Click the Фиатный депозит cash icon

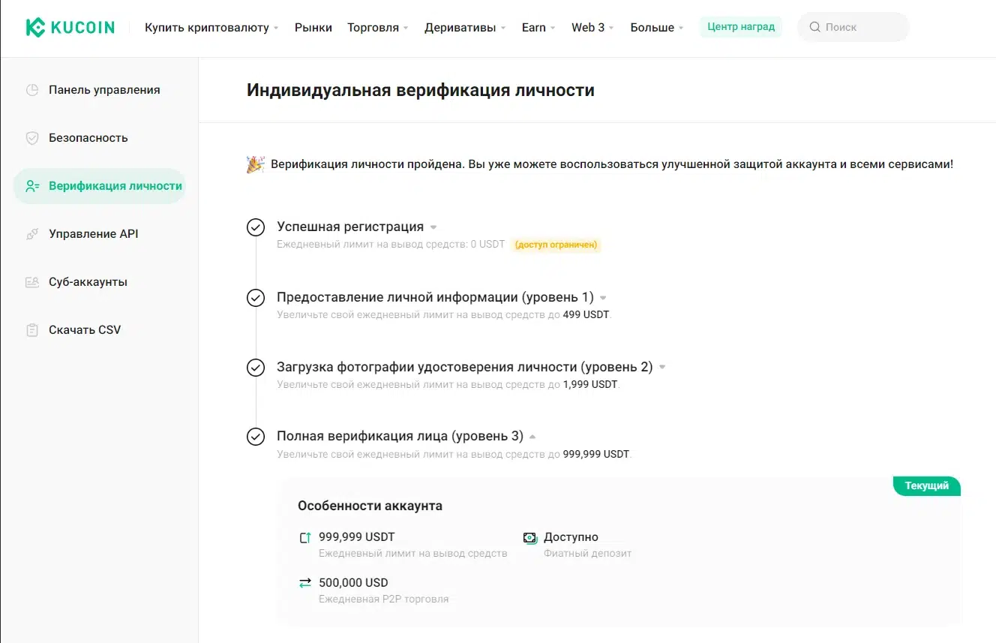click(x=530, y=537)
